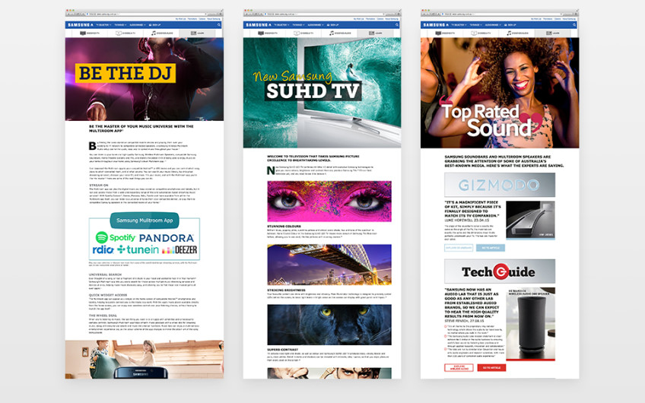Click search magnifier in the Be The DJ page

pos(219,25)
